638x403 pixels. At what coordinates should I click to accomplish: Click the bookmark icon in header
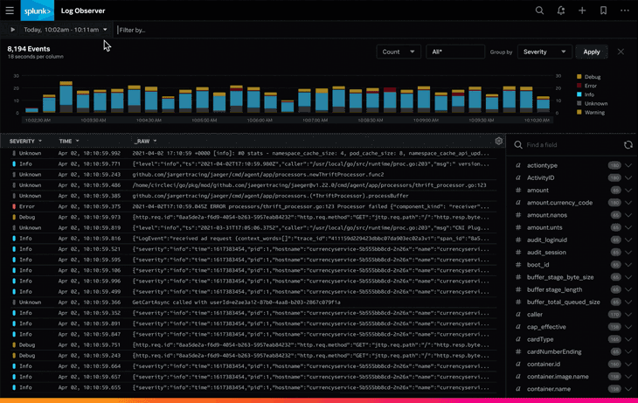[x=603, y=10]
